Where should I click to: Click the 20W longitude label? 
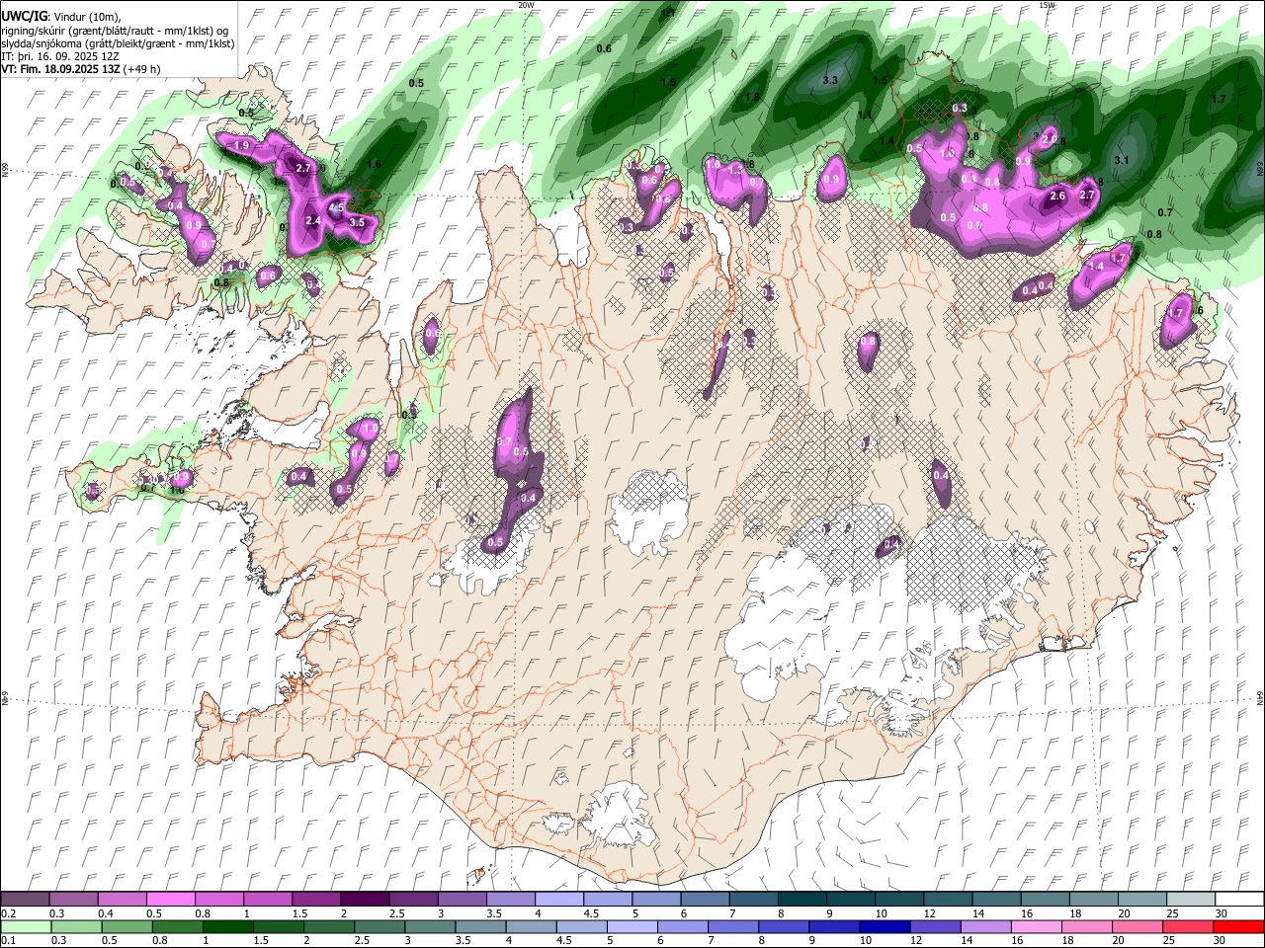point(526,5)
